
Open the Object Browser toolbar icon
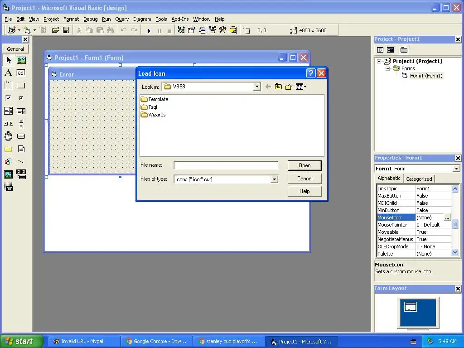213,30
